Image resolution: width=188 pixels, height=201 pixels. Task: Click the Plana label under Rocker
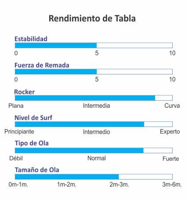tap(16, 106)
